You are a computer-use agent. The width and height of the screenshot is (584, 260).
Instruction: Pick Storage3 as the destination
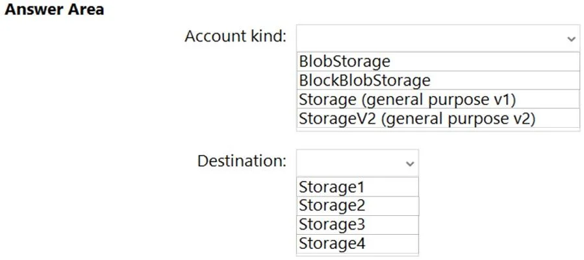tap(357, 225)
